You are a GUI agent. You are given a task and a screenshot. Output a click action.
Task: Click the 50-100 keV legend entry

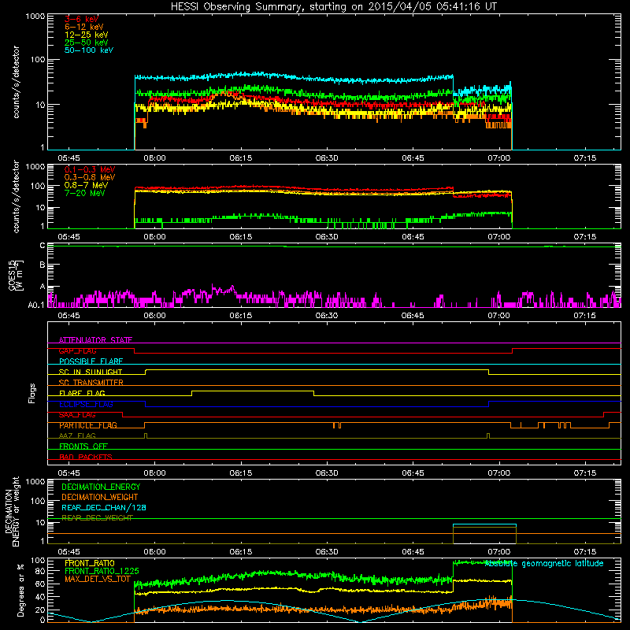(x=89, y=50)
